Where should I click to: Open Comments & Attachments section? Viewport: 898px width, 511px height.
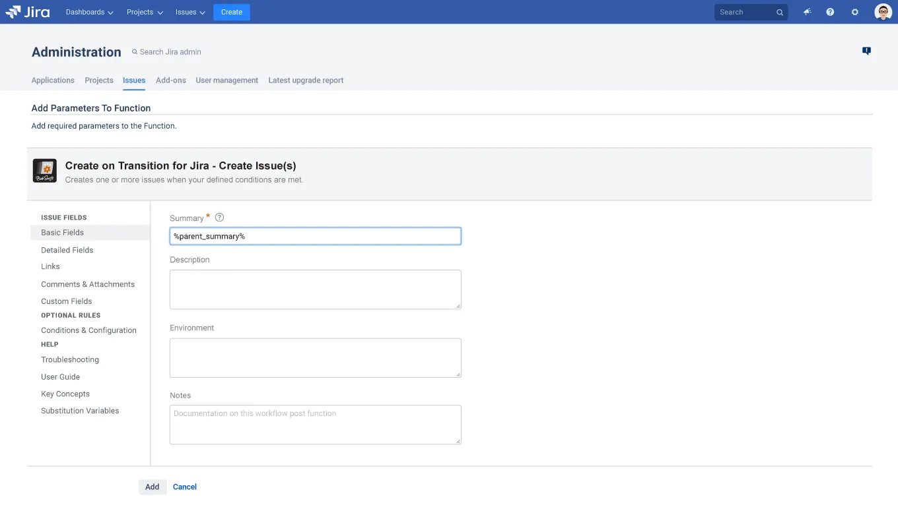(x=88, y=284)
